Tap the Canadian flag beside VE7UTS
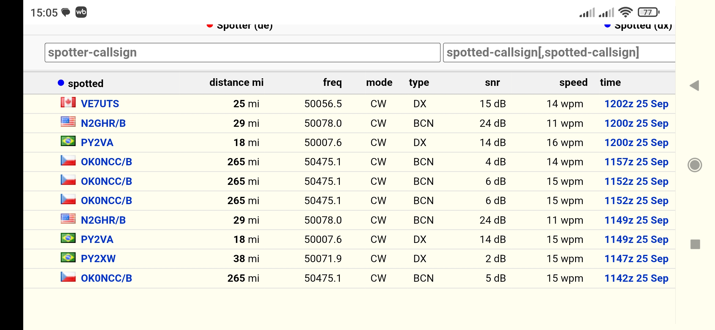The height and width of the screenshot is (330, 715). (x=68, y=102)
